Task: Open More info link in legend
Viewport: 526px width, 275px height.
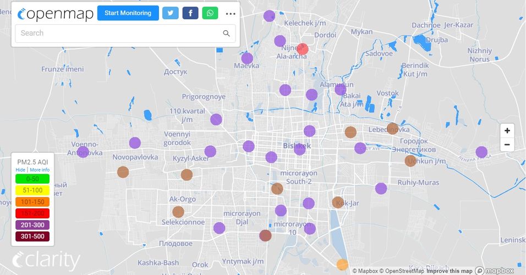Action: (x=40, y=170)
